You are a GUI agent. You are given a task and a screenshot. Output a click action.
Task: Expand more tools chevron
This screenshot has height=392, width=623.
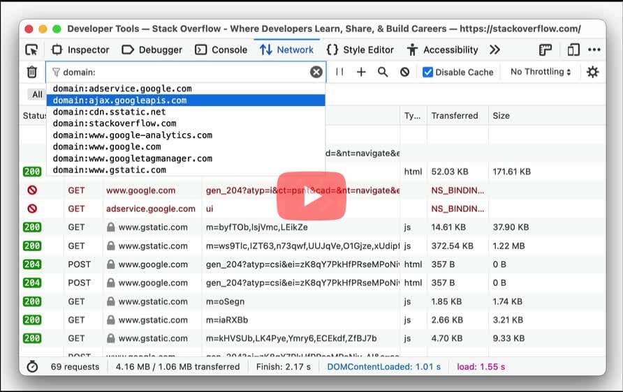point(494,50)
